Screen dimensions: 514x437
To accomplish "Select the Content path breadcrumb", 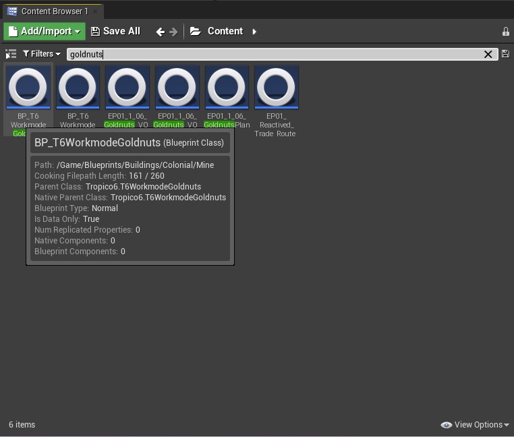I will point(225,31).
